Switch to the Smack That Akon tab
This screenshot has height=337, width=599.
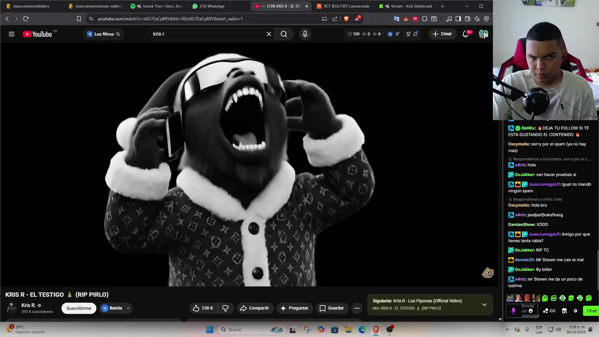157,6
